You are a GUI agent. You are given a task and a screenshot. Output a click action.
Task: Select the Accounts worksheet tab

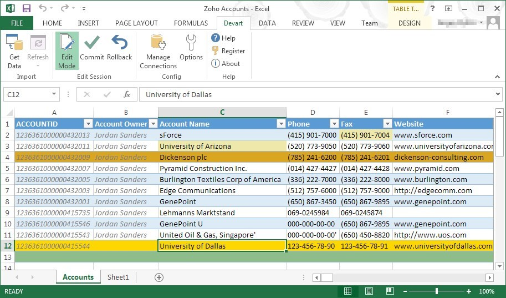[x=78, y=277]
